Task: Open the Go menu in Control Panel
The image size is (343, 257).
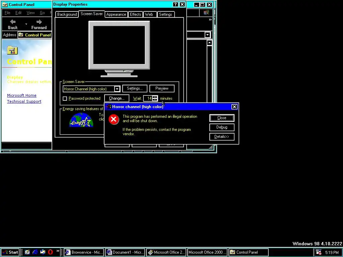Action: click(42, 13)
